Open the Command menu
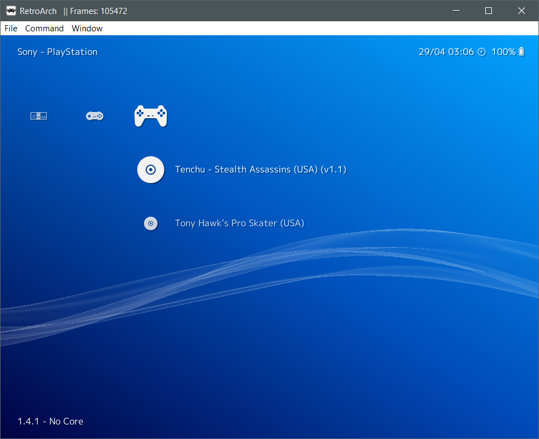The width and height of the screenshot is (539, 439). coord(44,29)
